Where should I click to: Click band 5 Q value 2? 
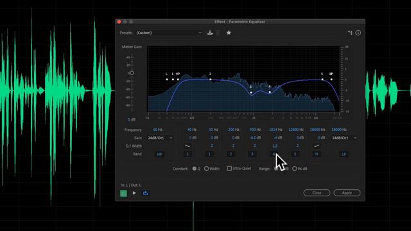pyautogui.click(x=297, y=146)
